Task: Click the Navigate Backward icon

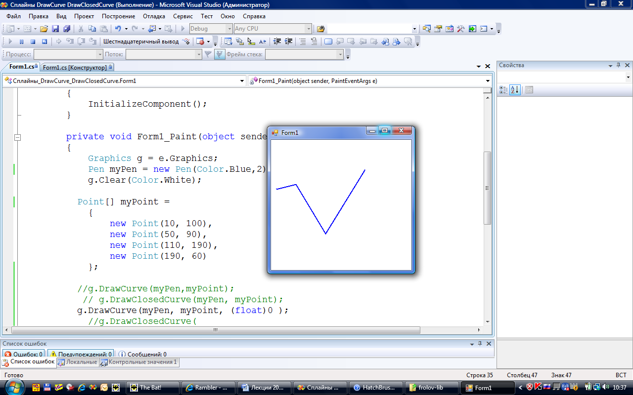Action: click(x=152, y=29)
